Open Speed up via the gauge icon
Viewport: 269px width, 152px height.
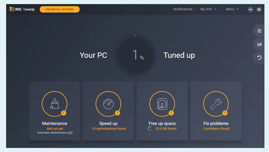coord(108,103)
